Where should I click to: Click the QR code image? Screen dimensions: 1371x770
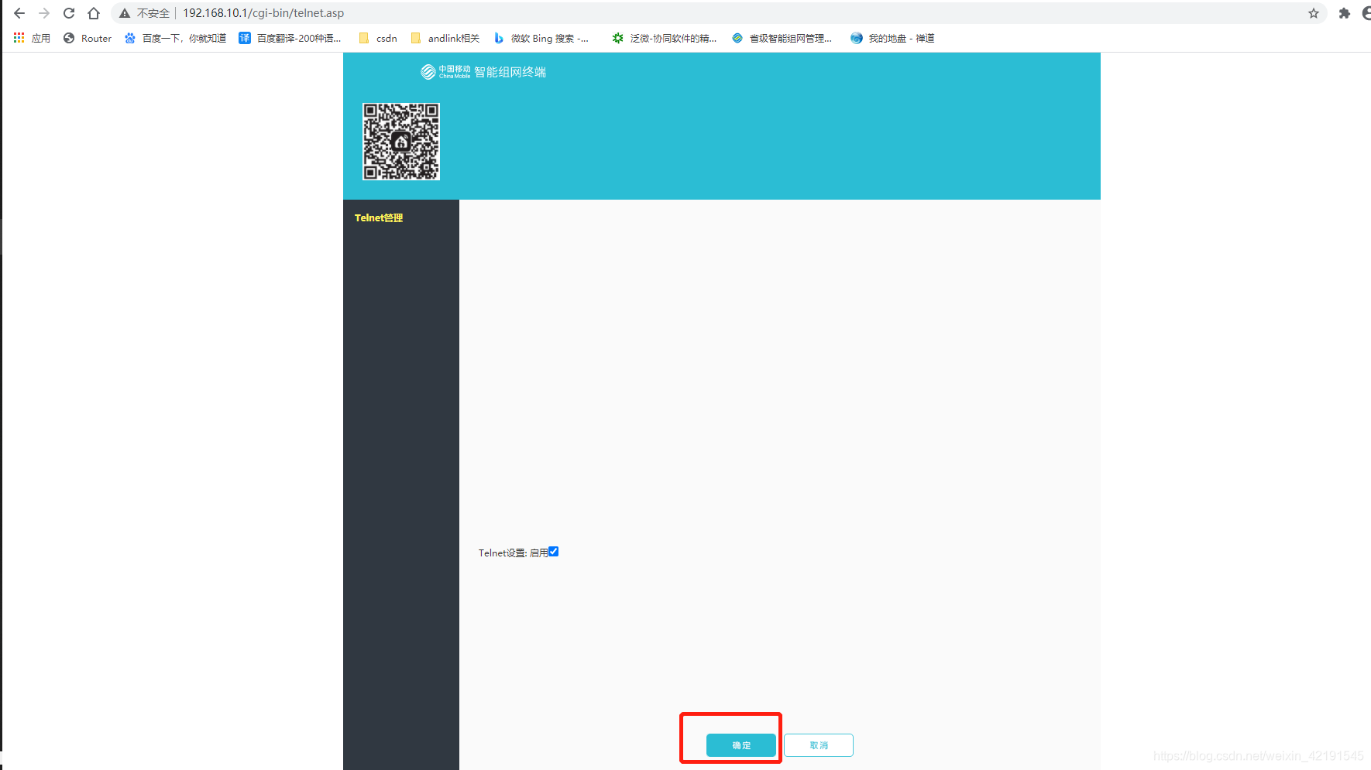tap(401, 142)
